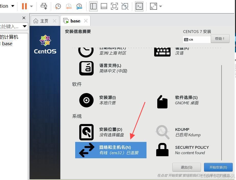
Task: Expand the stretch display dropdown arrow
Action: 160,6
